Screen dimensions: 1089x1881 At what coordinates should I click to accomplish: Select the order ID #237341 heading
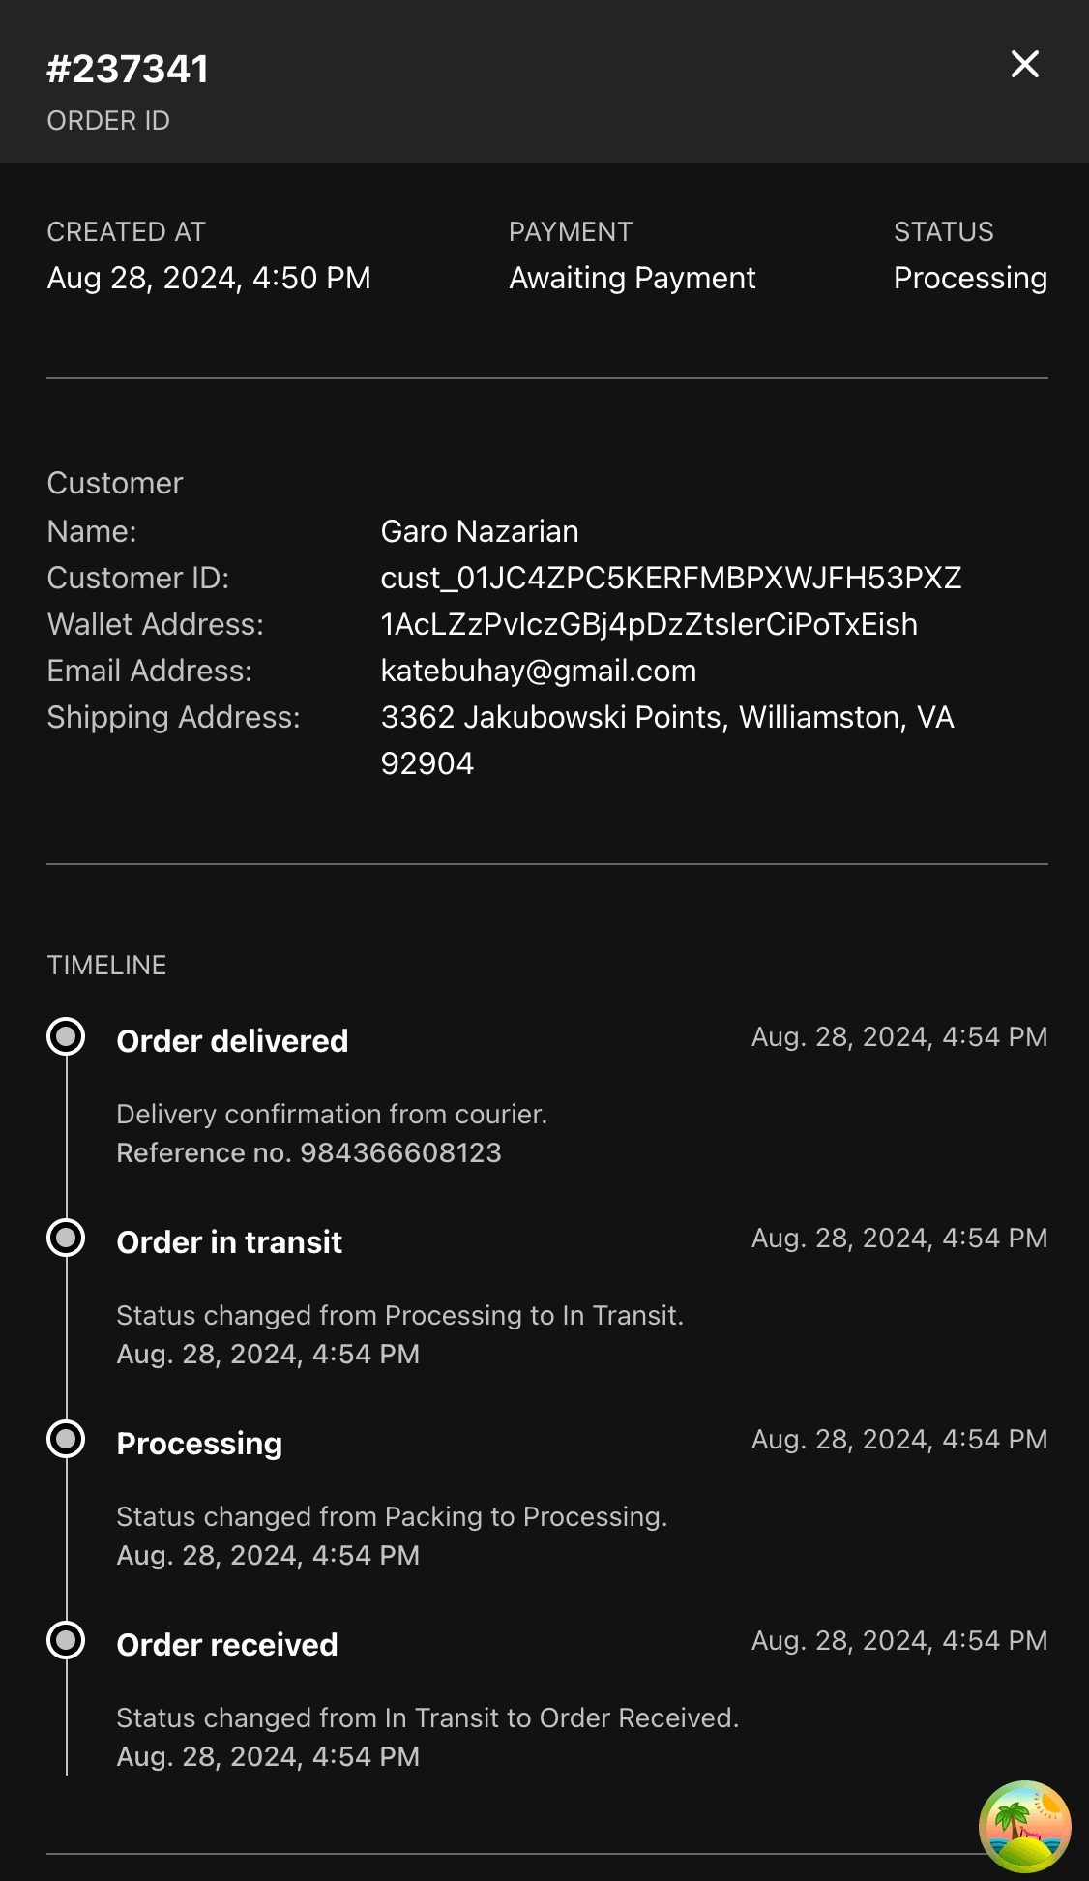(x=128, y=70)
